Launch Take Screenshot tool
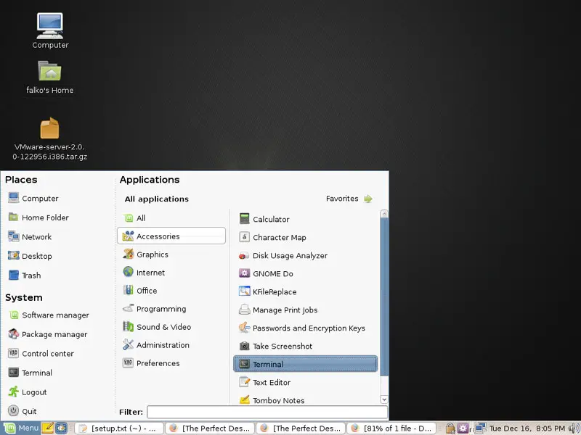 click(x=306, y=346)
